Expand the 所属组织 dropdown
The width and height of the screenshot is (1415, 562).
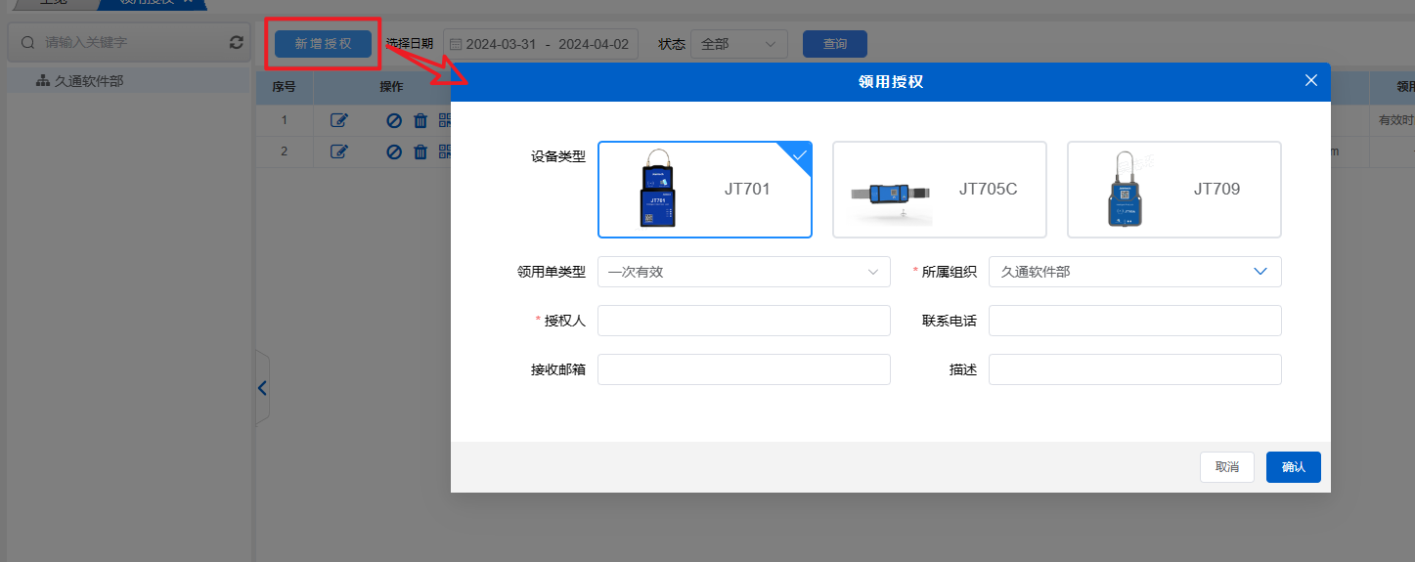pos(1134,272)
